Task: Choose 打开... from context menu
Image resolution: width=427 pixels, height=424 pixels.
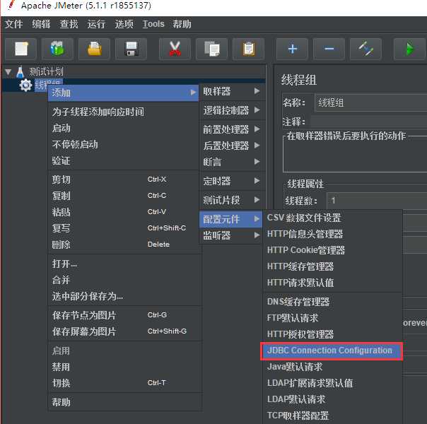Action: pos(124,264)
